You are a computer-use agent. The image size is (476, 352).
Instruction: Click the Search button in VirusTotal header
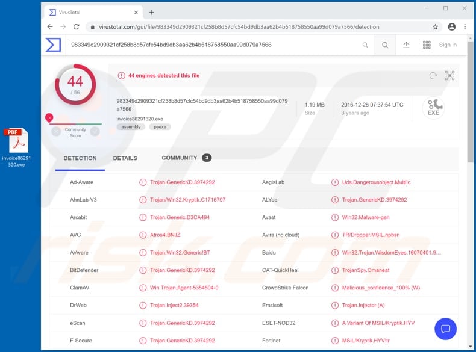coord(385,45)
